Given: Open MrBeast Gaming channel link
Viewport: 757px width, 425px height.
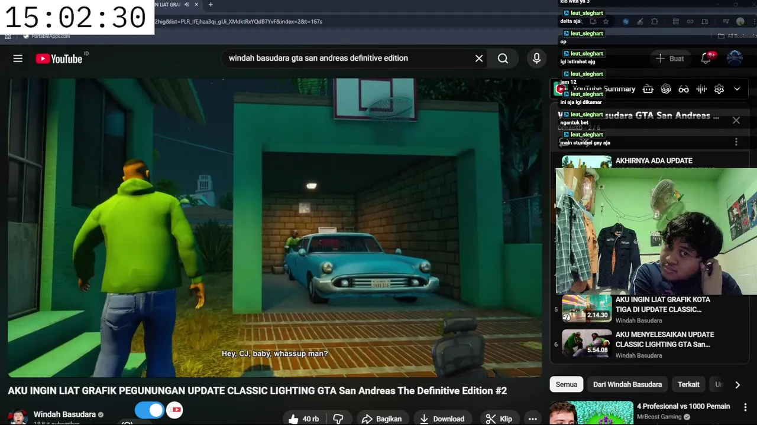Looking at the screenshot, I should (x=659, y=417).
